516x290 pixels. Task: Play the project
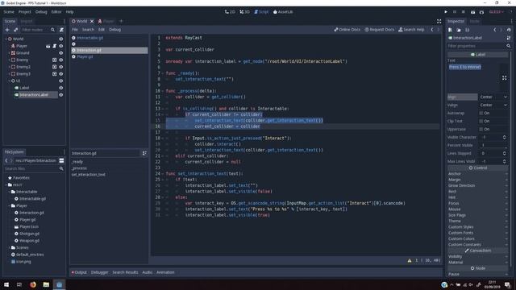(x=446, y=12)
